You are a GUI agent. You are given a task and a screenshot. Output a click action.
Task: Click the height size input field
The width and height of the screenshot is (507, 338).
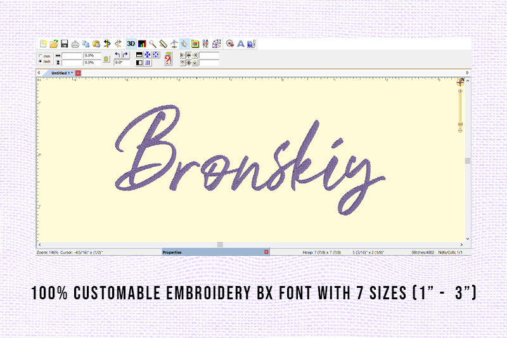(72, 62)
